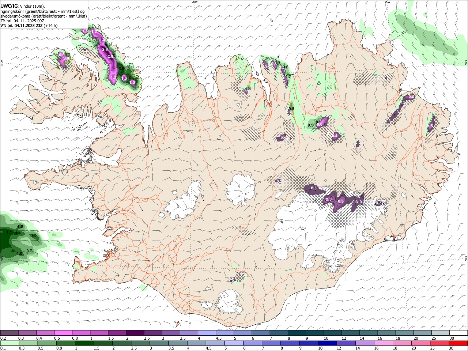Pick top legend dark purple swatch 2 to 2.5

[x=135, y=333]
